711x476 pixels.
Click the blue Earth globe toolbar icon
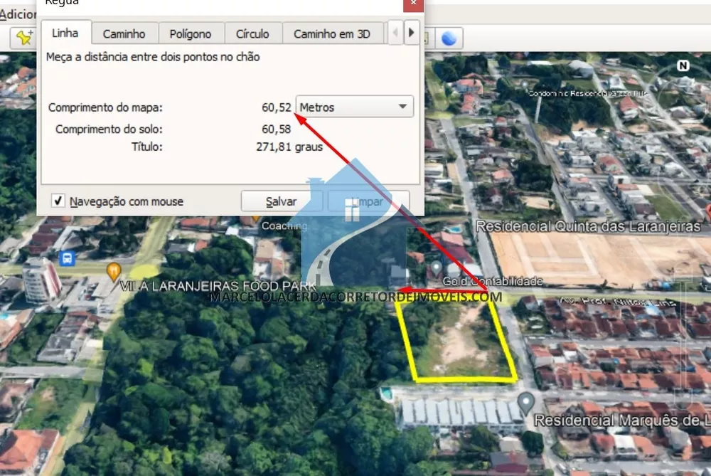(x=449, y=38)
